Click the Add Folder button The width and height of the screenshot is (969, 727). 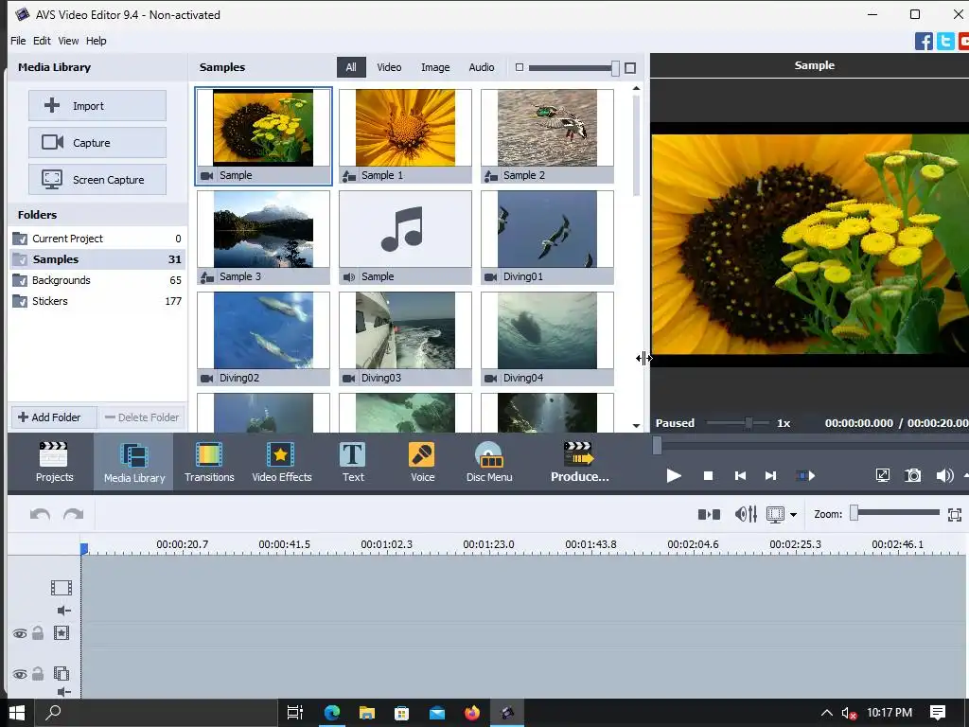coord(54,417)
